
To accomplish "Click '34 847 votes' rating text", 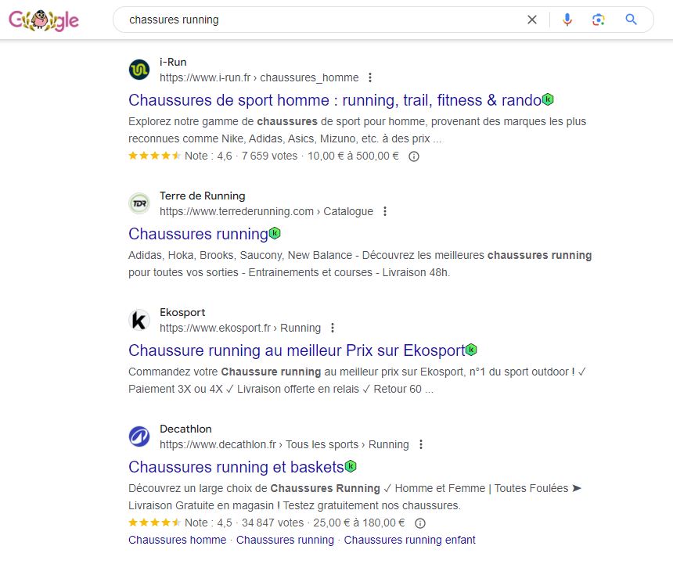I will coord(272,523).
